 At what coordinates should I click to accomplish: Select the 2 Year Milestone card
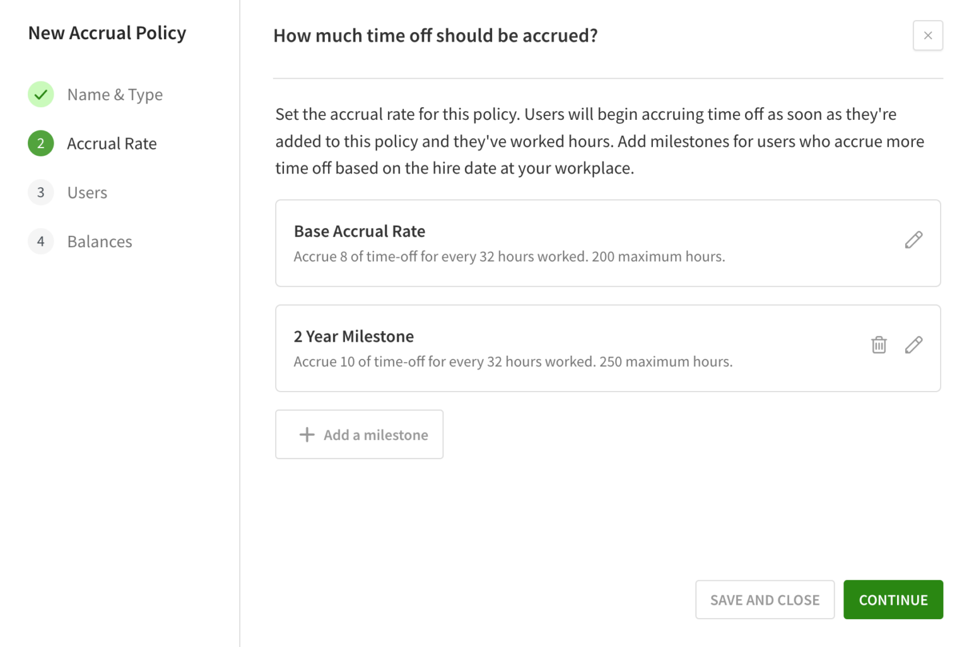pyautogui.click(x=568, y=347)
